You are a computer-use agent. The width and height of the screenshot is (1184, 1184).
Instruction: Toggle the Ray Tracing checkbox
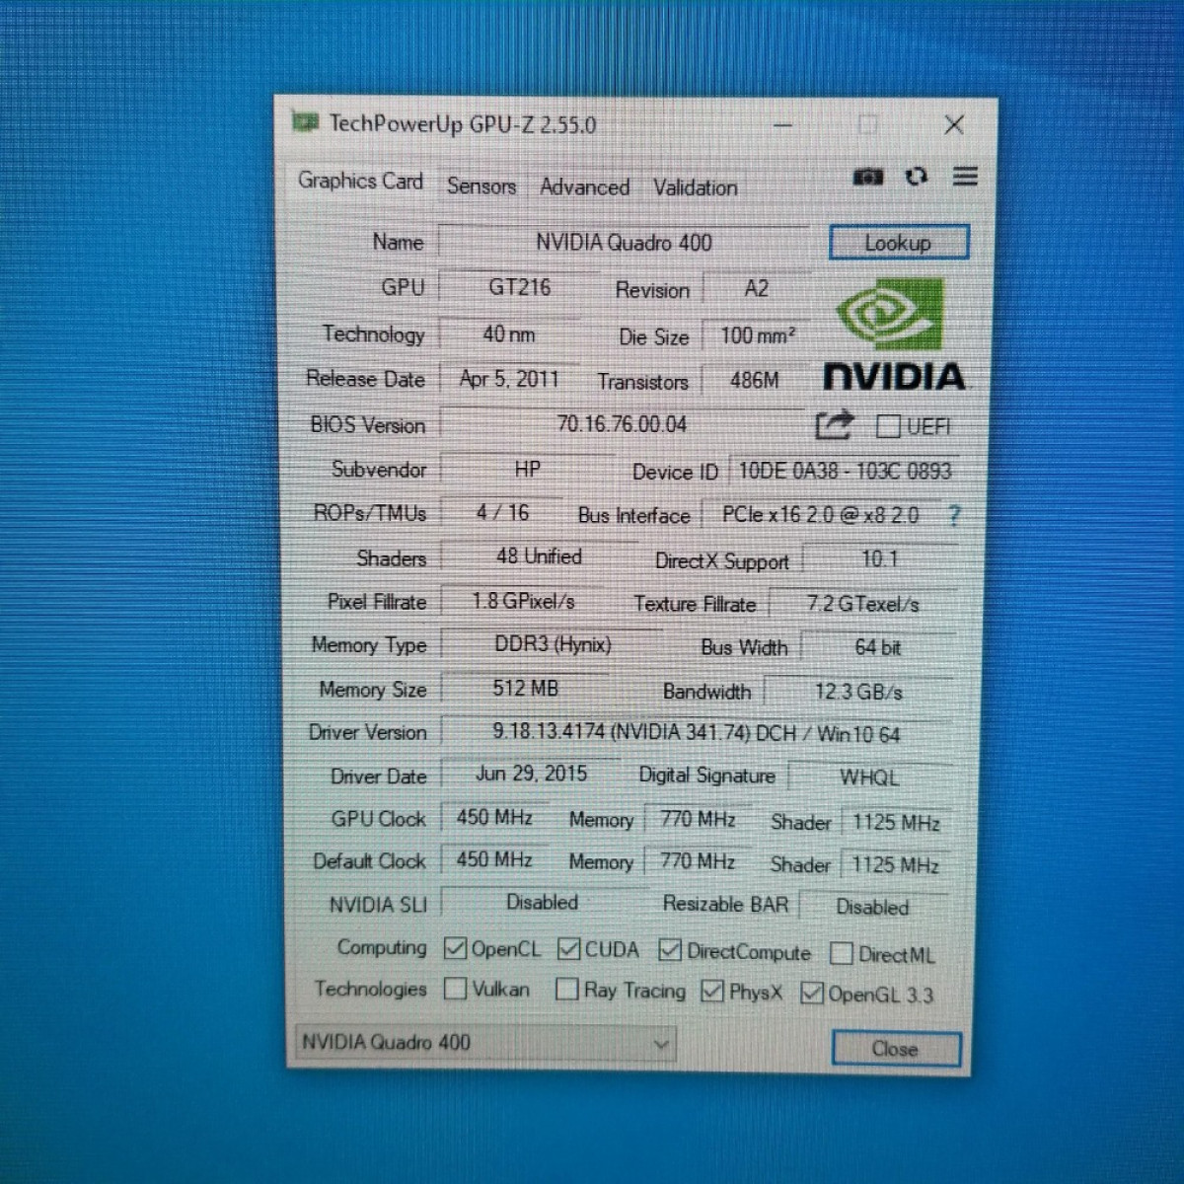566,989
